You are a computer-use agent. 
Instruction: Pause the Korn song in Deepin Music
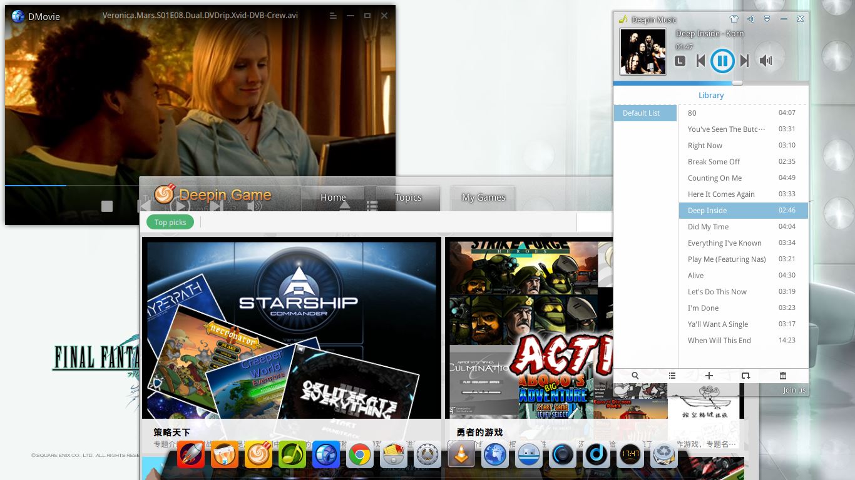click(x=722, y=61)
